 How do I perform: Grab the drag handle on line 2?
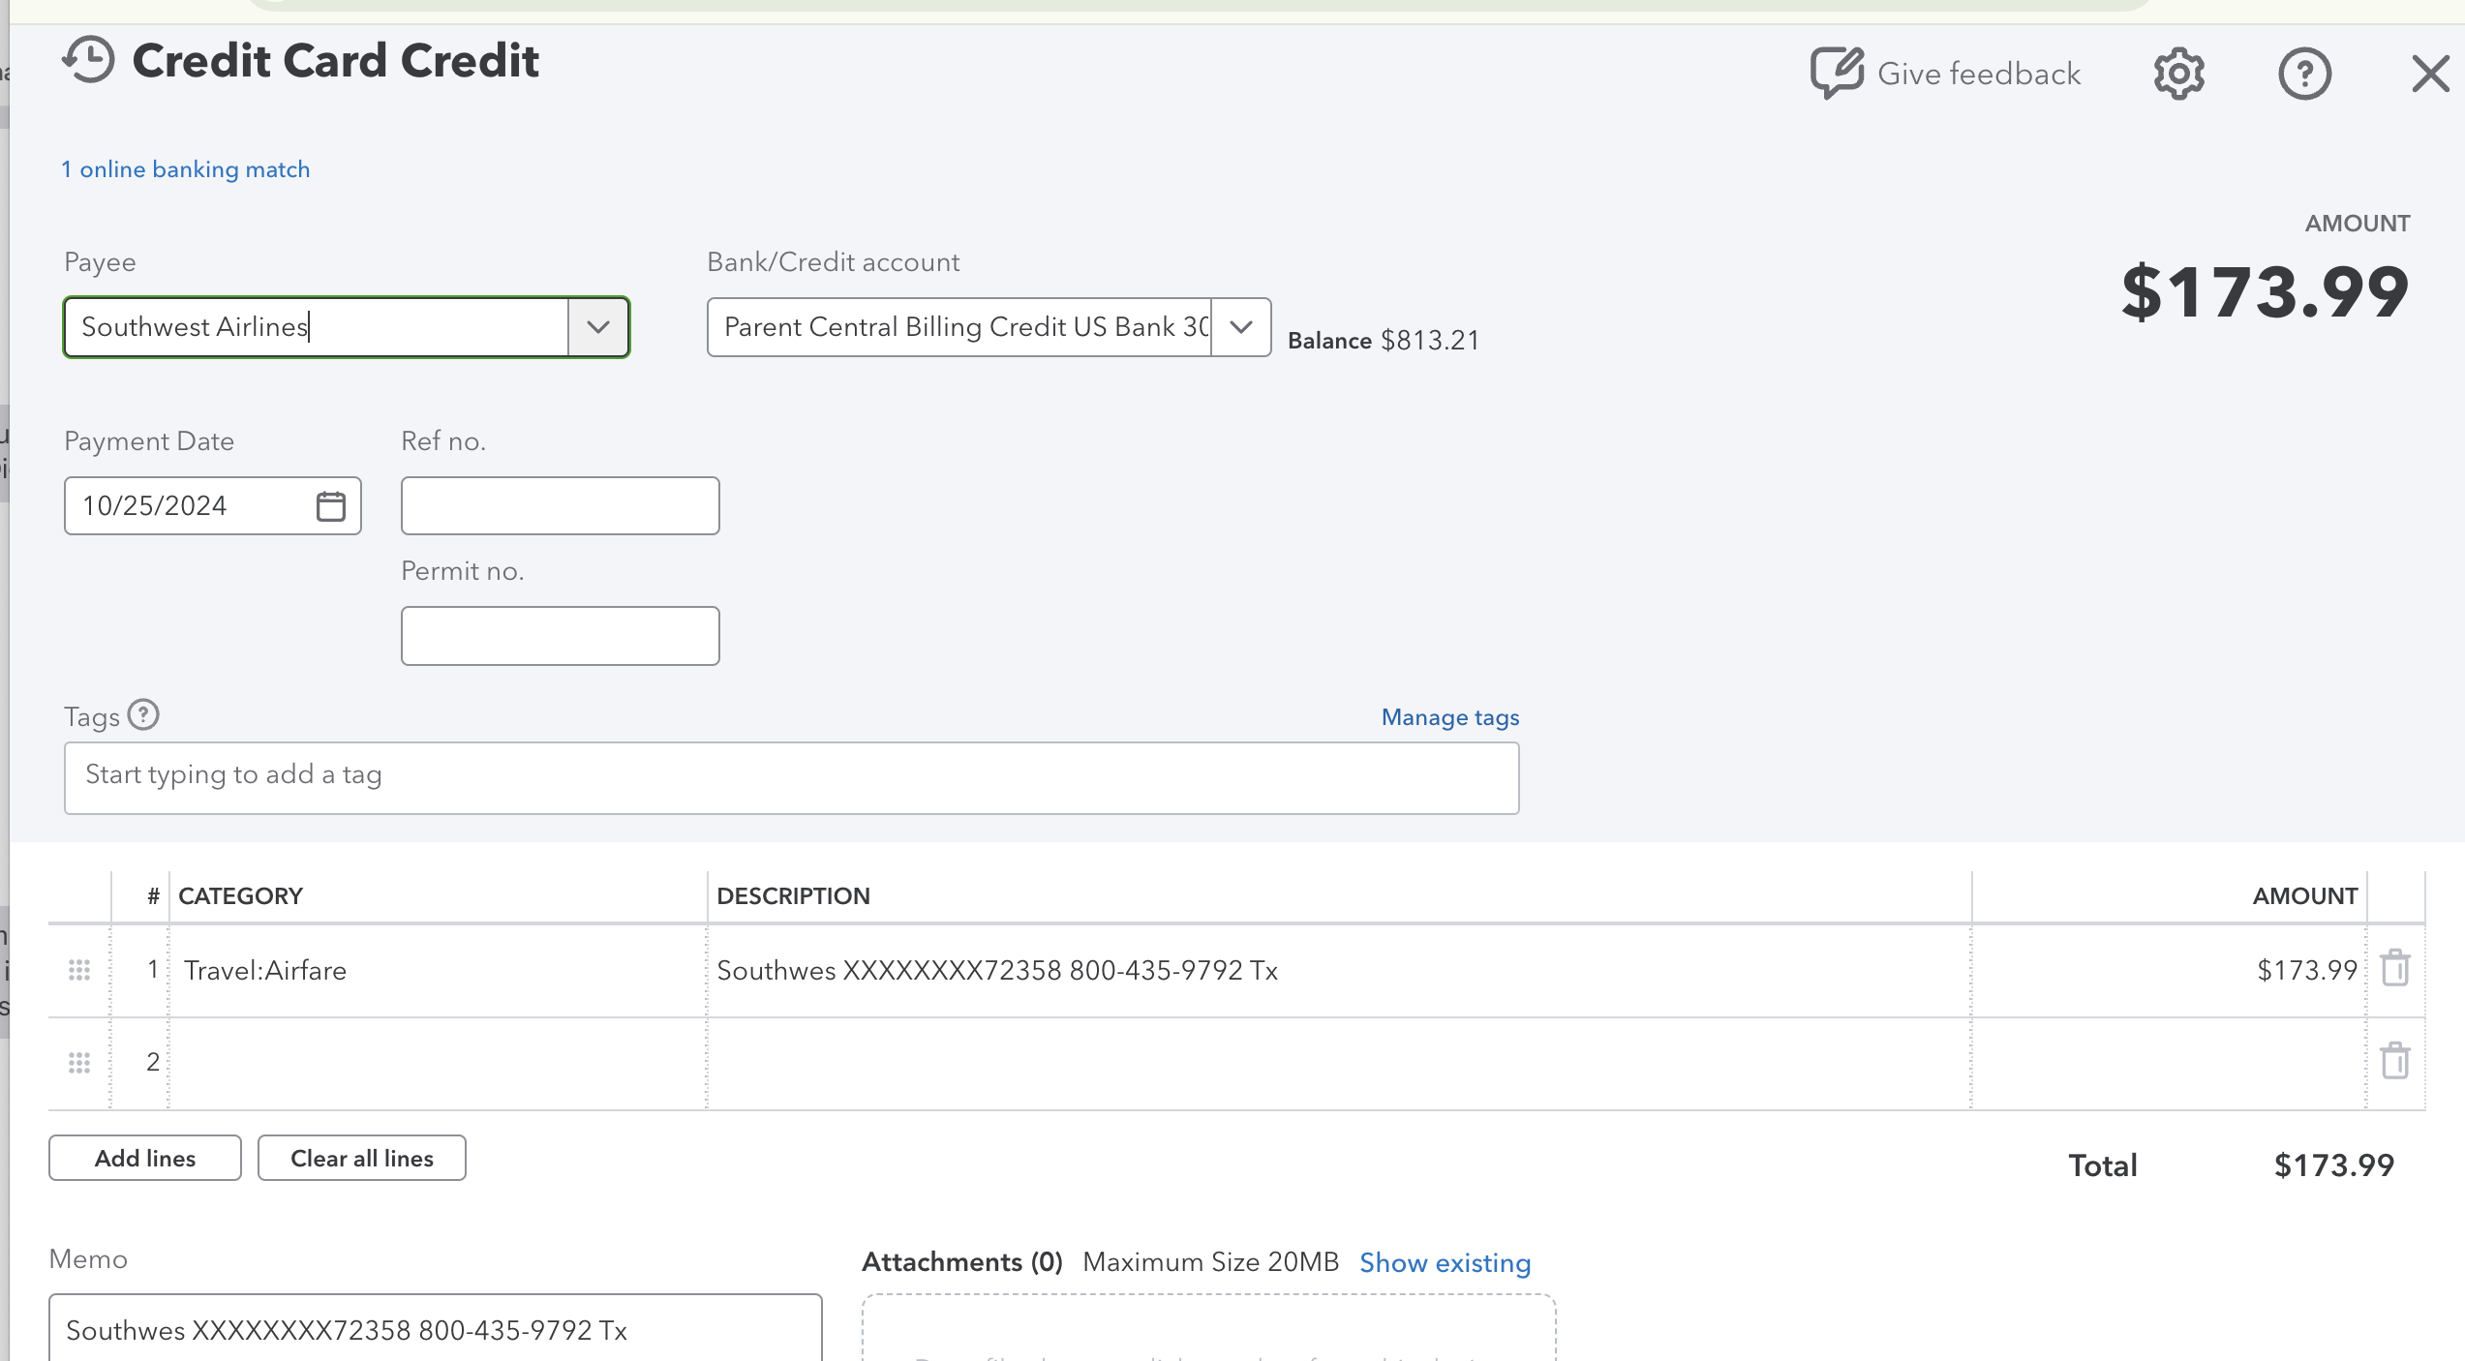tap(78, 1061)
